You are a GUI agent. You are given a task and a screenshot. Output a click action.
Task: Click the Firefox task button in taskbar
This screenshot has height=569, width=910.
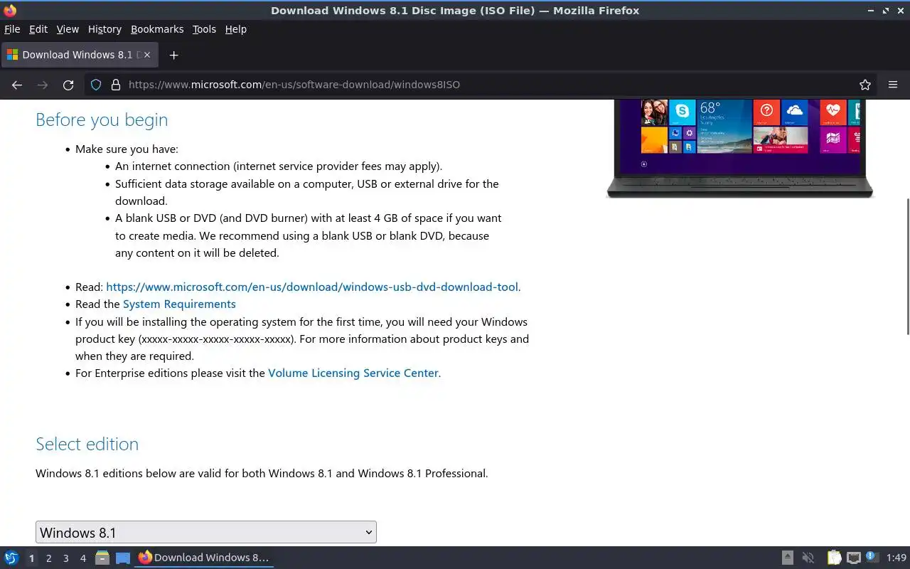203,558
